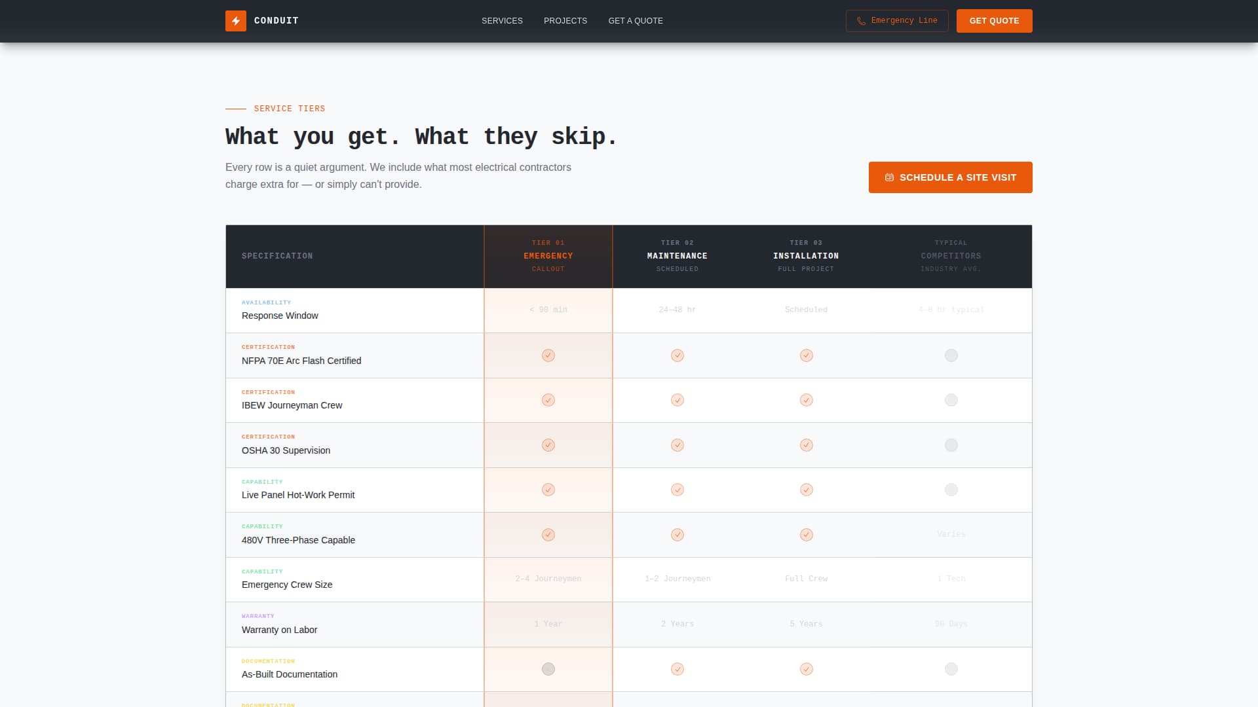This screenshot has height=707, width=1258.
Task: Click the orange Get Quote button
Action: click(x=994, y=21)
